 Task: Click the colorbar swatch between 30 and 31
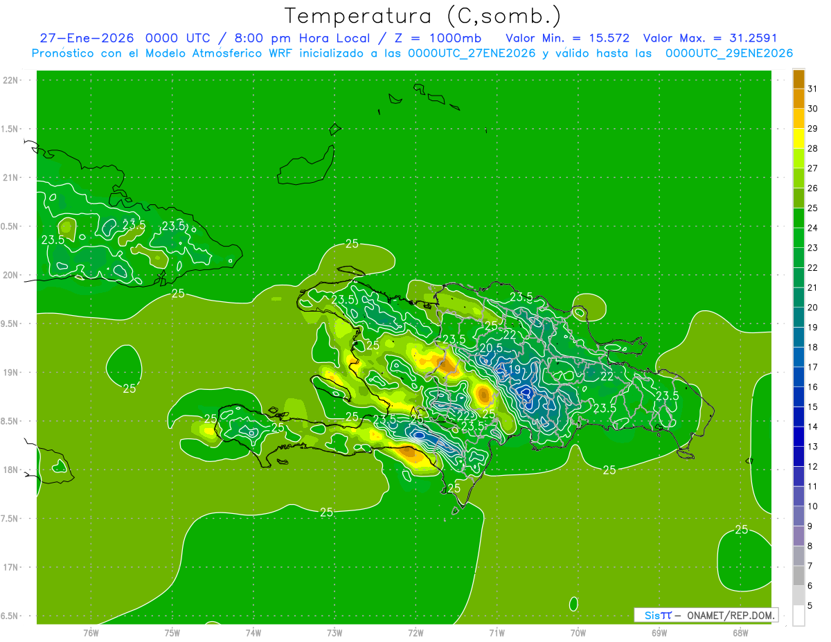pyautogui.click(x=798, y=98)
